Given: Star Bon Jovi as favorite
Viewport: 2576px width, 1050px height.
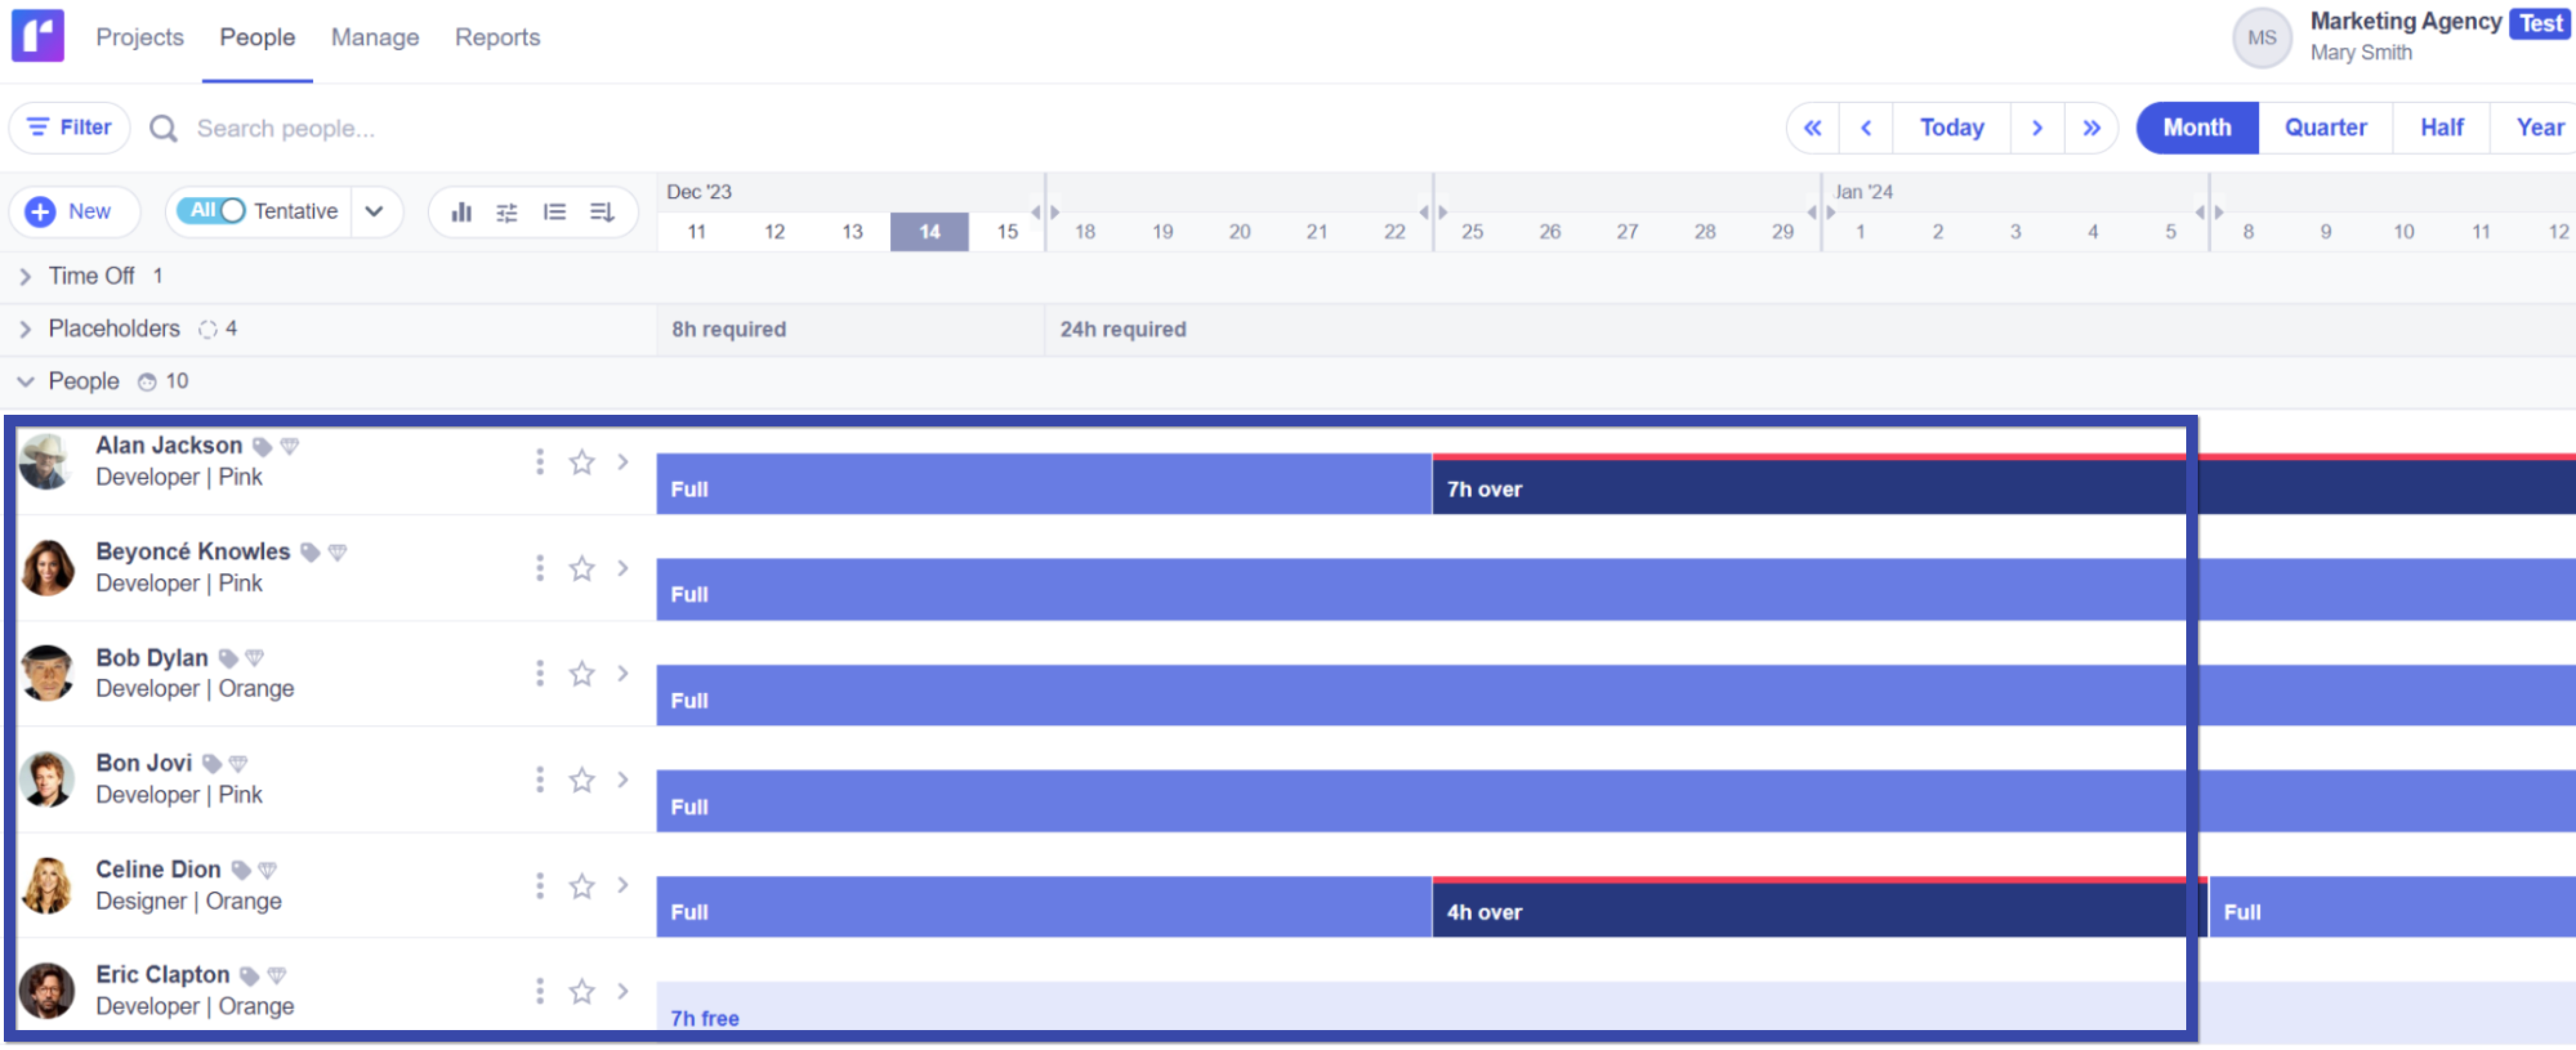Looking at the screenshot, I should (582, 780).
